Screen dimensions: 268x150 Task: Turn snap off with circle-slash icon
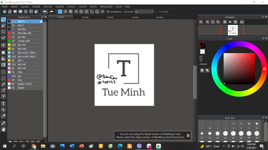point(60,11)
